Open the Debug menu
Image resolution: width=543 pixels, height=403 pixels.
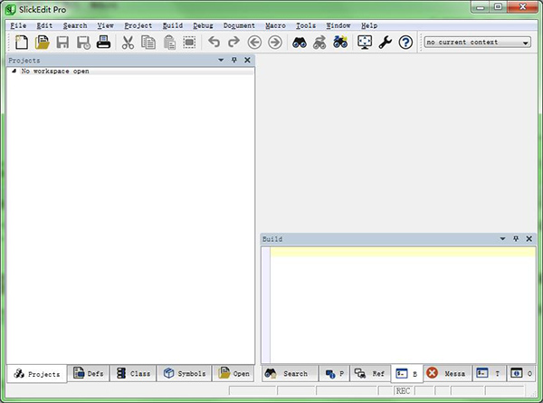(203, 25)
